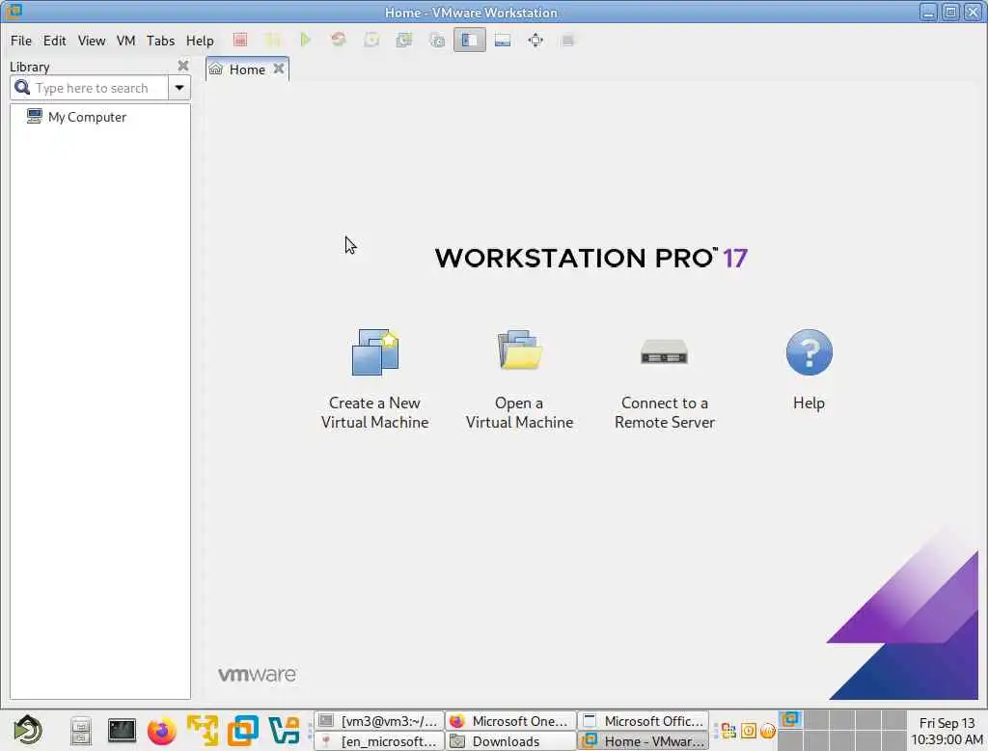
Task: Click the yellow VMware launcher icon in taskbar
Action: pyautogui.click(x=203, y=731)
